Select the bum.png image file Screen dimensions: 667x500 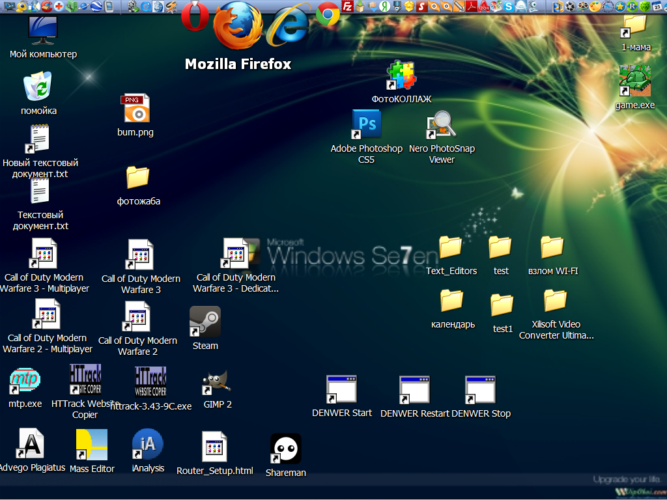tap(136, 109)
